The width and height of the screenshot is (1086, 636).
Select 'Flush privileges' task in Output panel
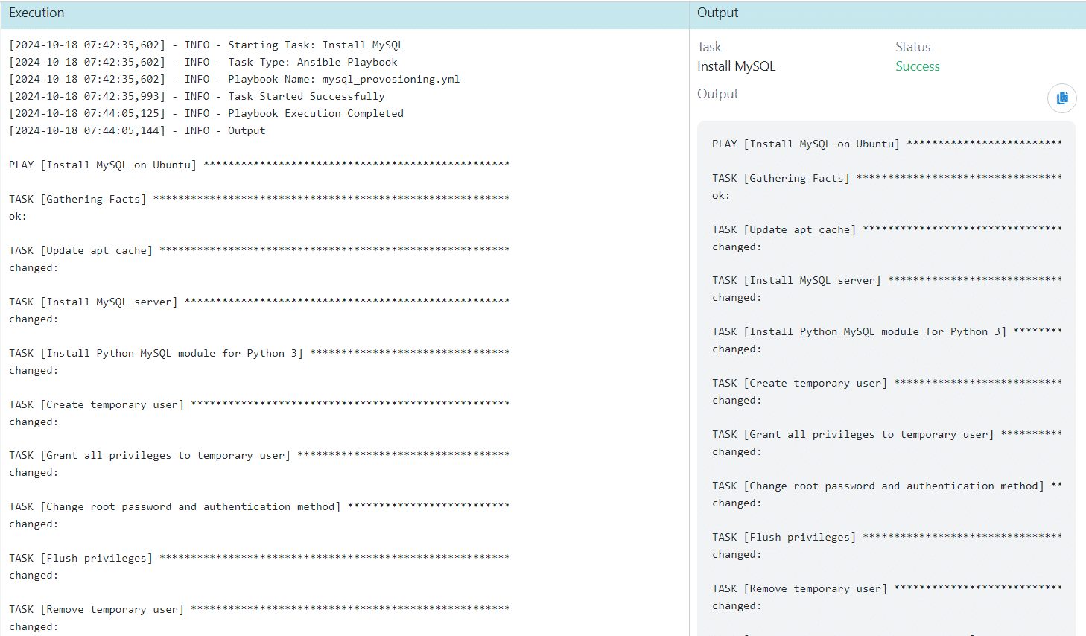886,538
